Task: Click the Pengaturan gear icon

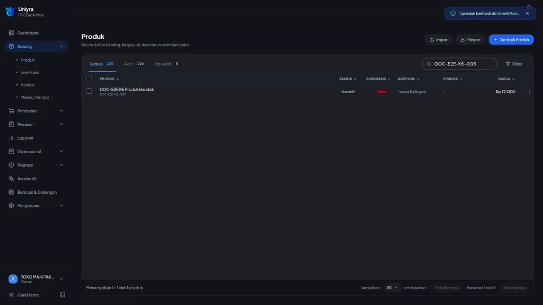Action: (11, 206)
